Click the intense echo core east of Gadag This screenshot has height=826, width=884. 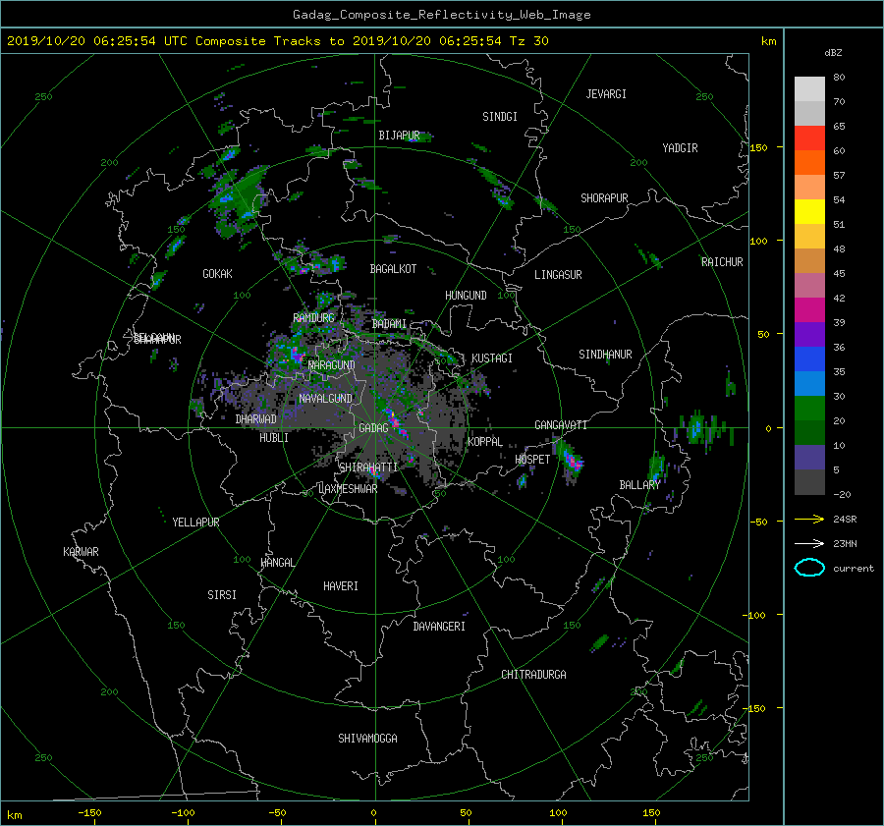pyautogui.click(x=396, y=421)
